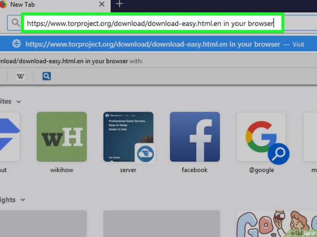
Task: Open the server top site tile
Action: coord(129,137)
